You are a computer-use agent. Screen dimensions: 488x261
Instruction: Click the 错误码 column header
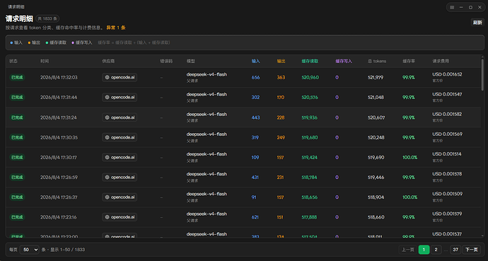[x=166, y=61]
